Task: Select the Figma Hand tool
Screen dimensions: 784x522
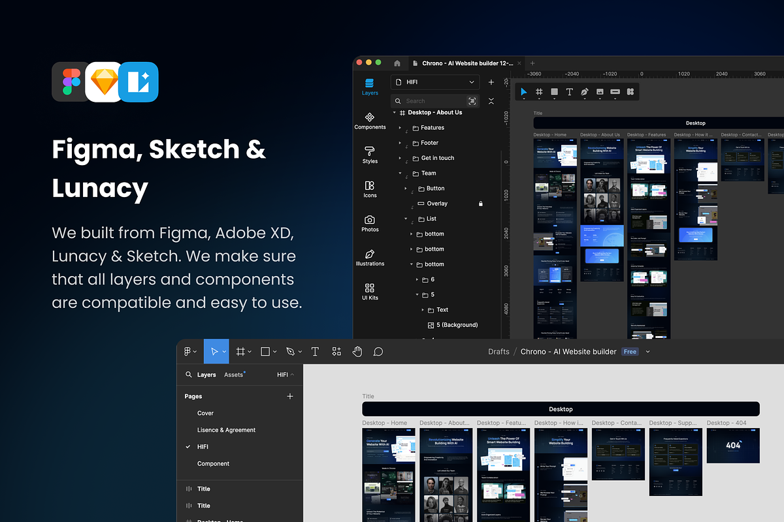Action: coord(357,352)
